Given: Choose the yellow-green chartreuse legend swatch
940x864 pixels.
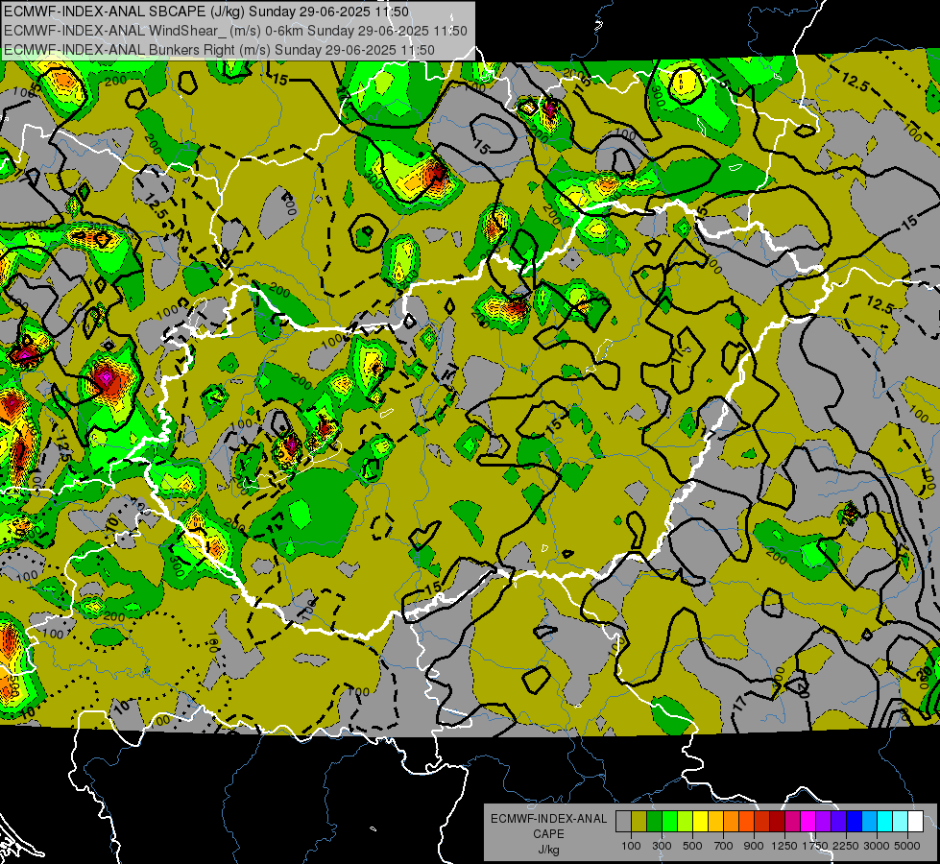Looking at the screenshot, I should pos(686,822).
